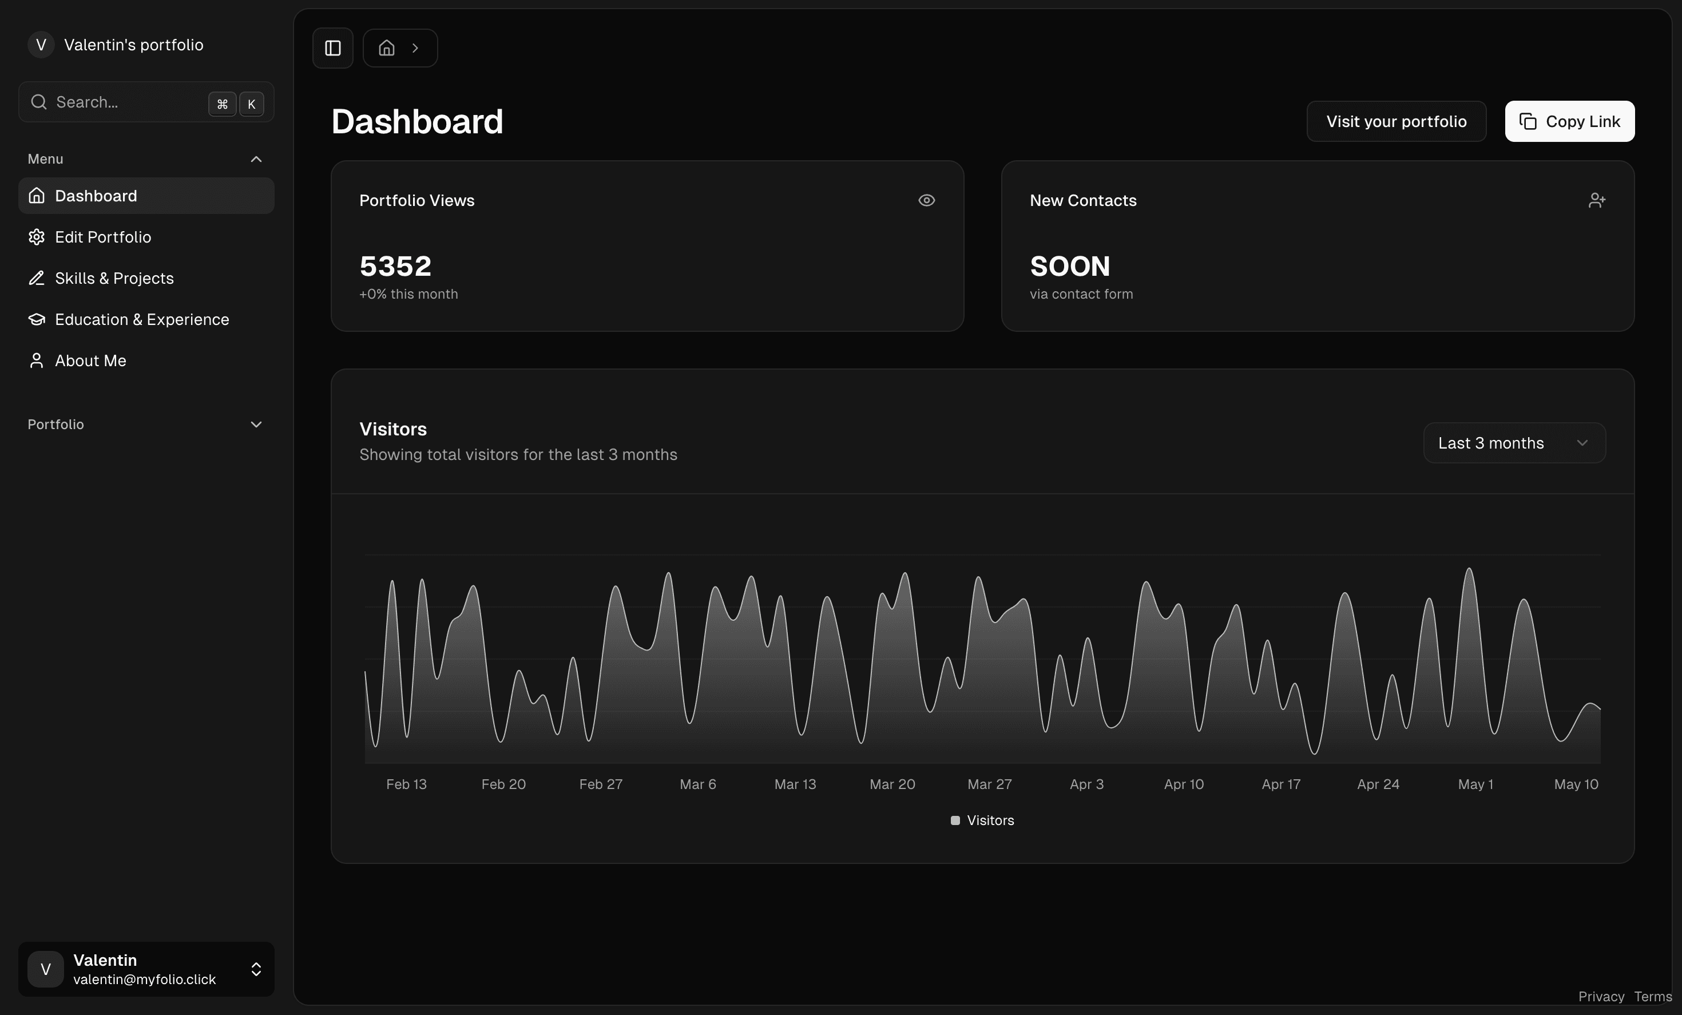Click the search magnifier icon
This screenshot has width=1682, height=1015.
tap(39, 102)
